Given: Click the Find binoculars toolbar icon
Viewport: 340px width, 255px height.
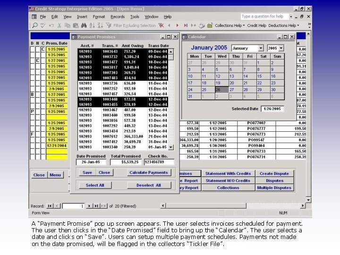Looking at the screenshot, I should (84, 25).
